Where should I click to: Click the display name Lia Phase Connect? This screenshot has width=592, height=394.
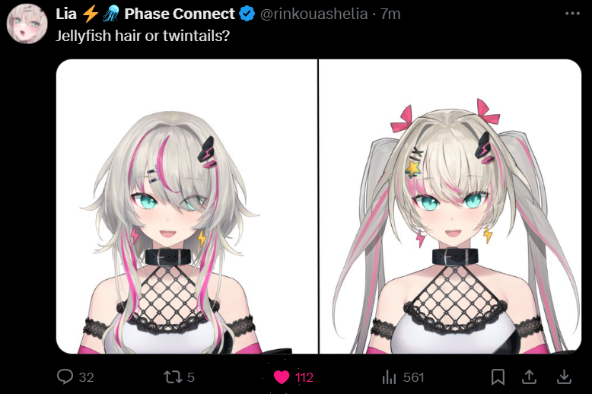point(145,14)
